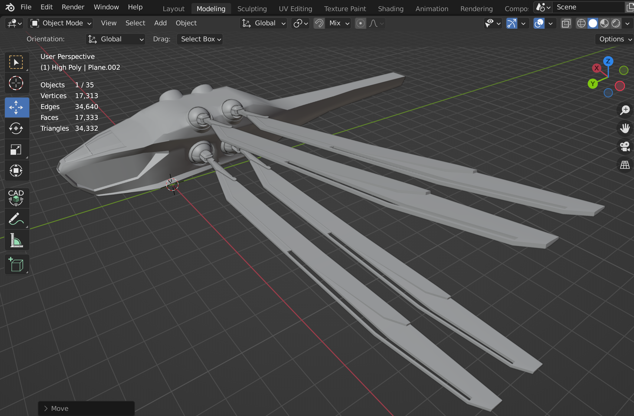This screenshot has height=416, width=634.
Task: Open the Render menu
Action: point(73,7)
